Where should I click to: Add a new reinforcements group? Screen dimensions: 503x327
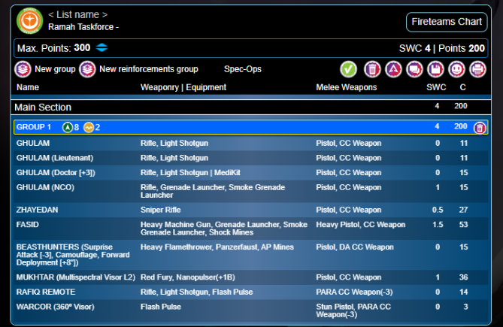(x=88, y=69)
